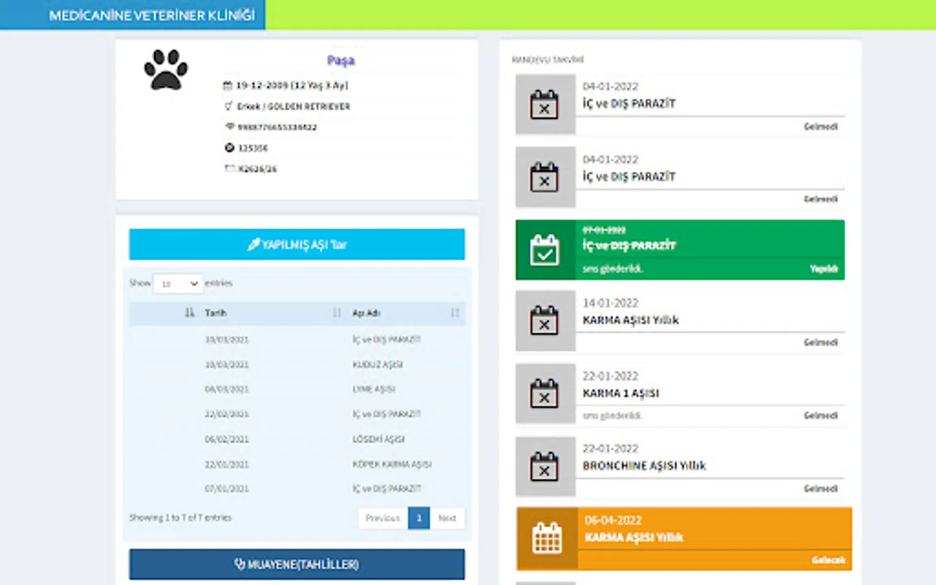Click the calendar-x icon of 14-01-2022 KARMA AŞISI
The height and width of the screenshot is (585, 936).
click(x=545, y=320)
